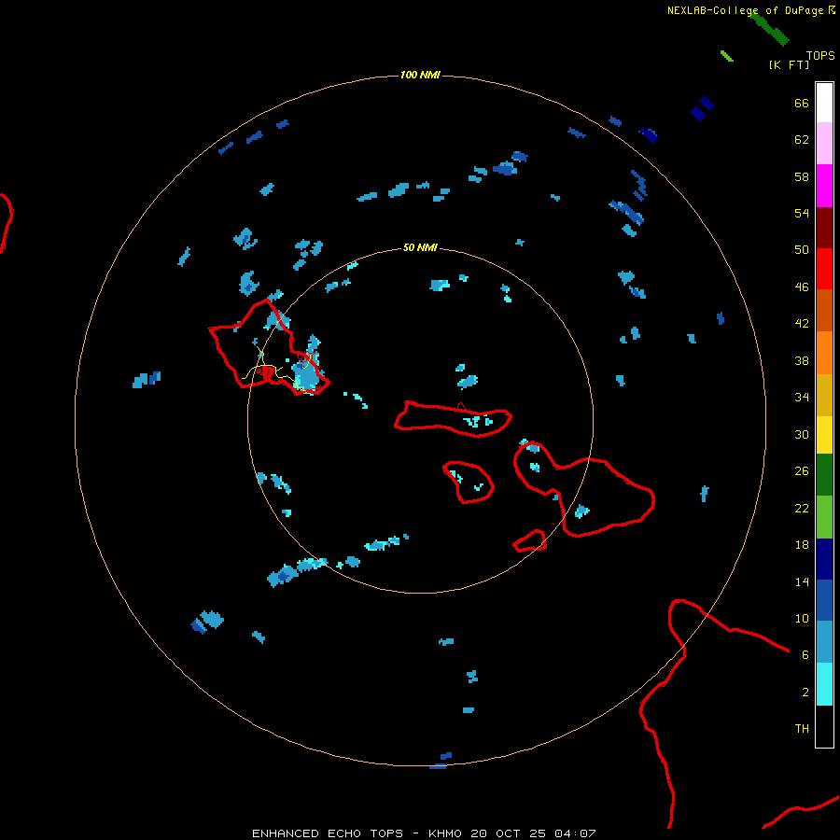Screen dimensions: 840x840
Task: Select the medium blue legend swatch
Action: [x=824, y=600]
